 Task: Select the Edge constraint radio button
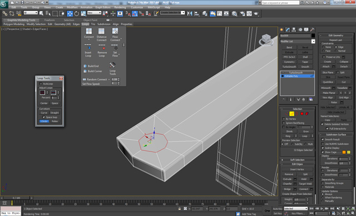[x=336, y=47]
